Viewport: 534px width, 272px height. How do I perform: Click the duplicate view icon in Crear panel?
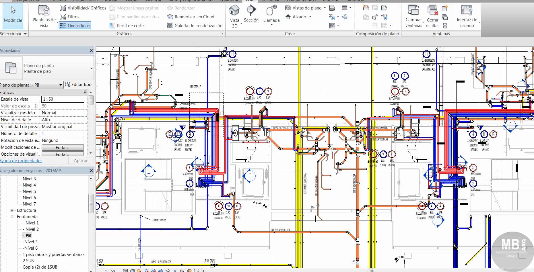[x=332, y=17]
